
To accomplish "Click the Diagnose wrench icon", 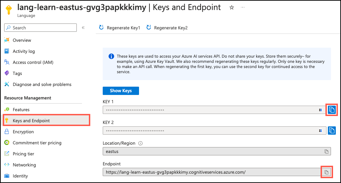I will click(7, 84).
